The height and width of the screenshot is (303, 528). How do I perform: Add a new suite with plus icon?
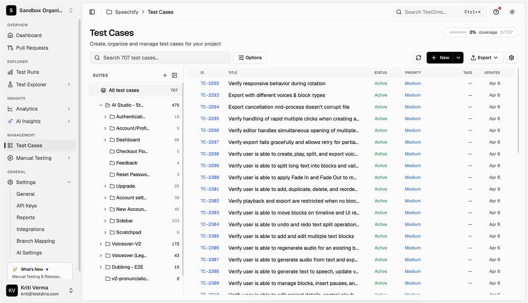pyautogui.click(x=165, y=75)
